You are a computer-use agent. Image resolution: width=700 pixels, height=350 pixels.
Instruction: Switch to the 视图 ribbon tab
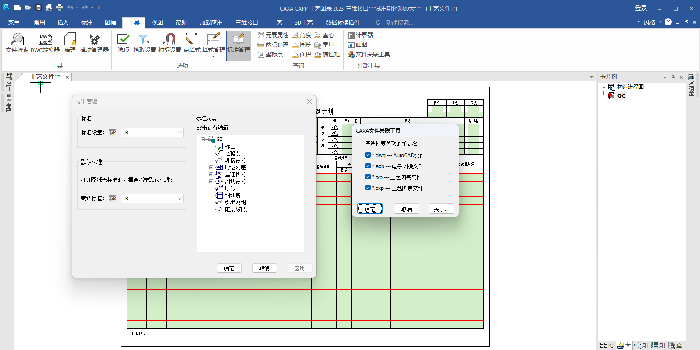click(x=158, y=22)
